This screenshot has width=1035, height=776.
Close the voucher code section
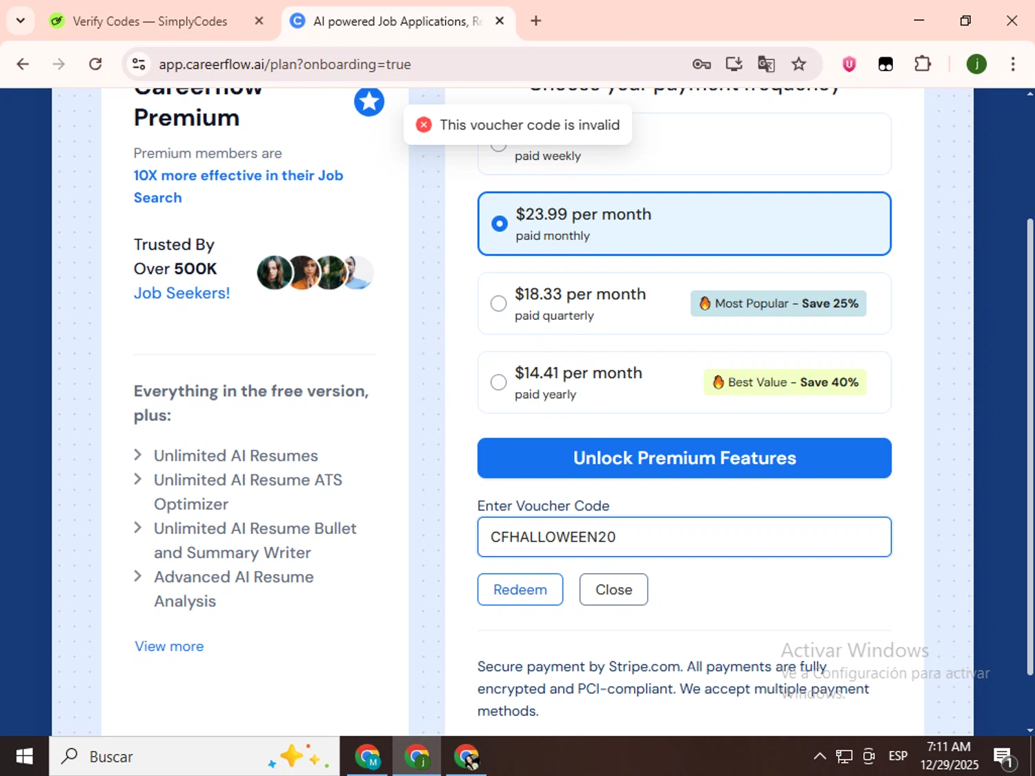pos(613,590)
